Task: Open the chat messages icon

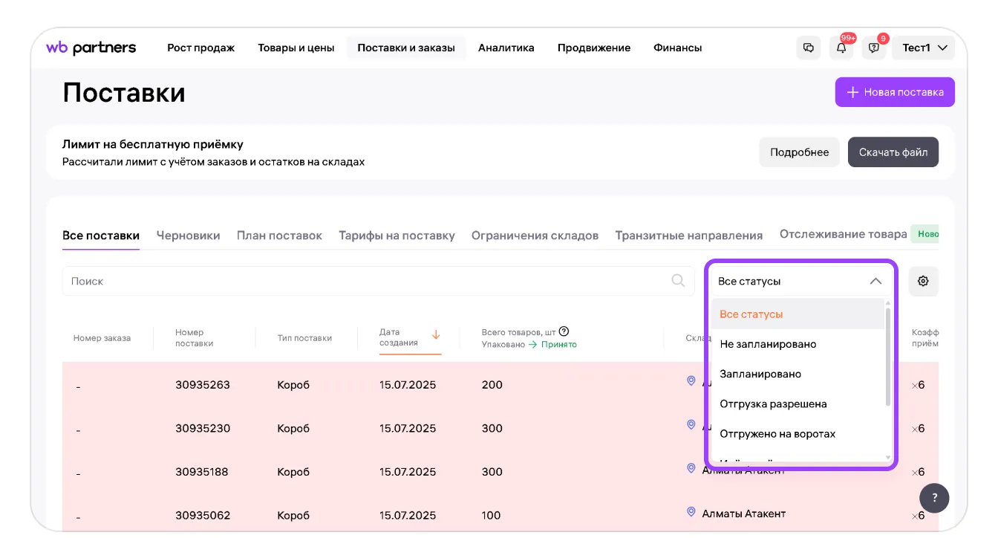Action: (809, 48)
